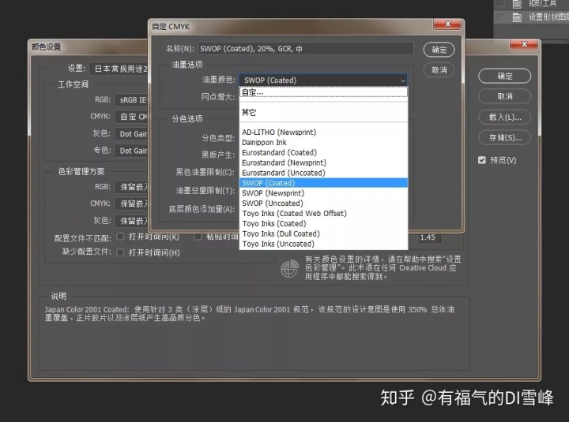This screenshot has width=569, height=422.
Task: Close the 自定 CMYK dialog window
Action: click(x=447, y=24)
